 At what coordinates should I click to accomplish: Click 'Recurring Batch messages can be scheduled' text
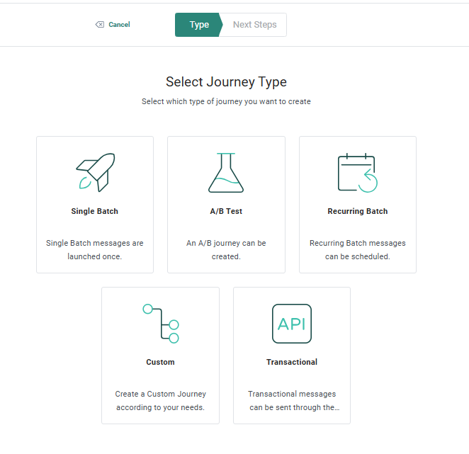pyautogui.click(x=358, y=249)
